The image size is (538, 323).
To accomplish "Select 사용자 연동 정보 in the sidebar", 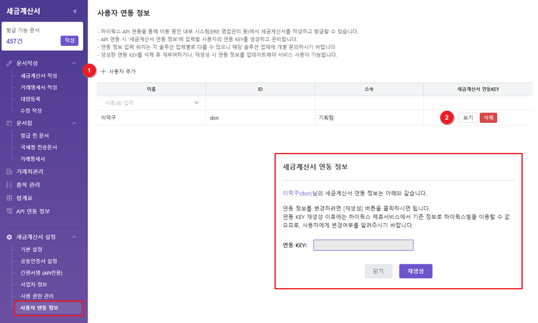I will click(40, 307).
